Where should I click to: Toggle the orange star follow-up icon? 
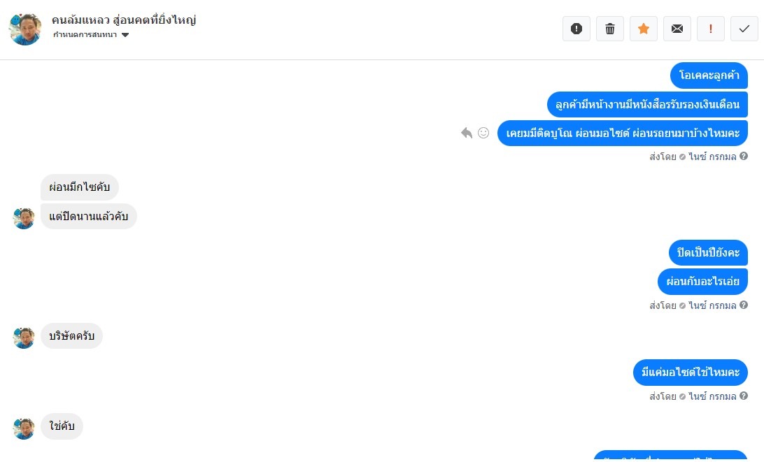point(644,29)
